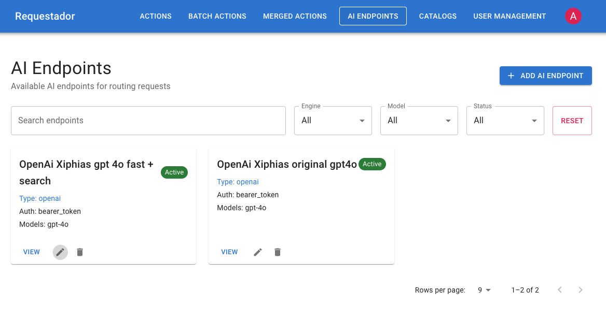Switch to Batch Actions tab
Image resolution: width=606 pixels, height=321 pixels.
[x=217, y=16]
